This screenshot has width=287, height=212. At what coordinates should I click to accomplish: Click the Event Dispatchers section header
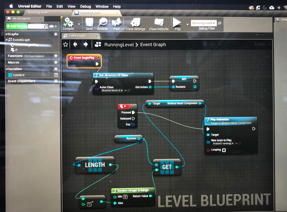[32, 81]
